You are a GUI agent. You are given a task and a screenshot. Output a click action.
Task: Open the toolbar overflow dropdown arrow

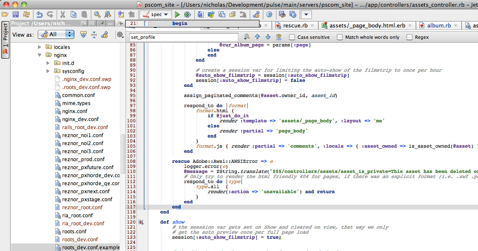(x=306, y=14)
